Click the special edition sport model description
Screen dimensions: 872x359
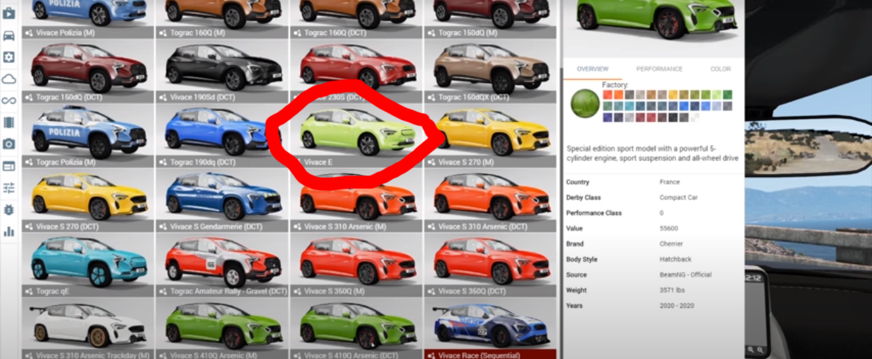pos(652,153)
